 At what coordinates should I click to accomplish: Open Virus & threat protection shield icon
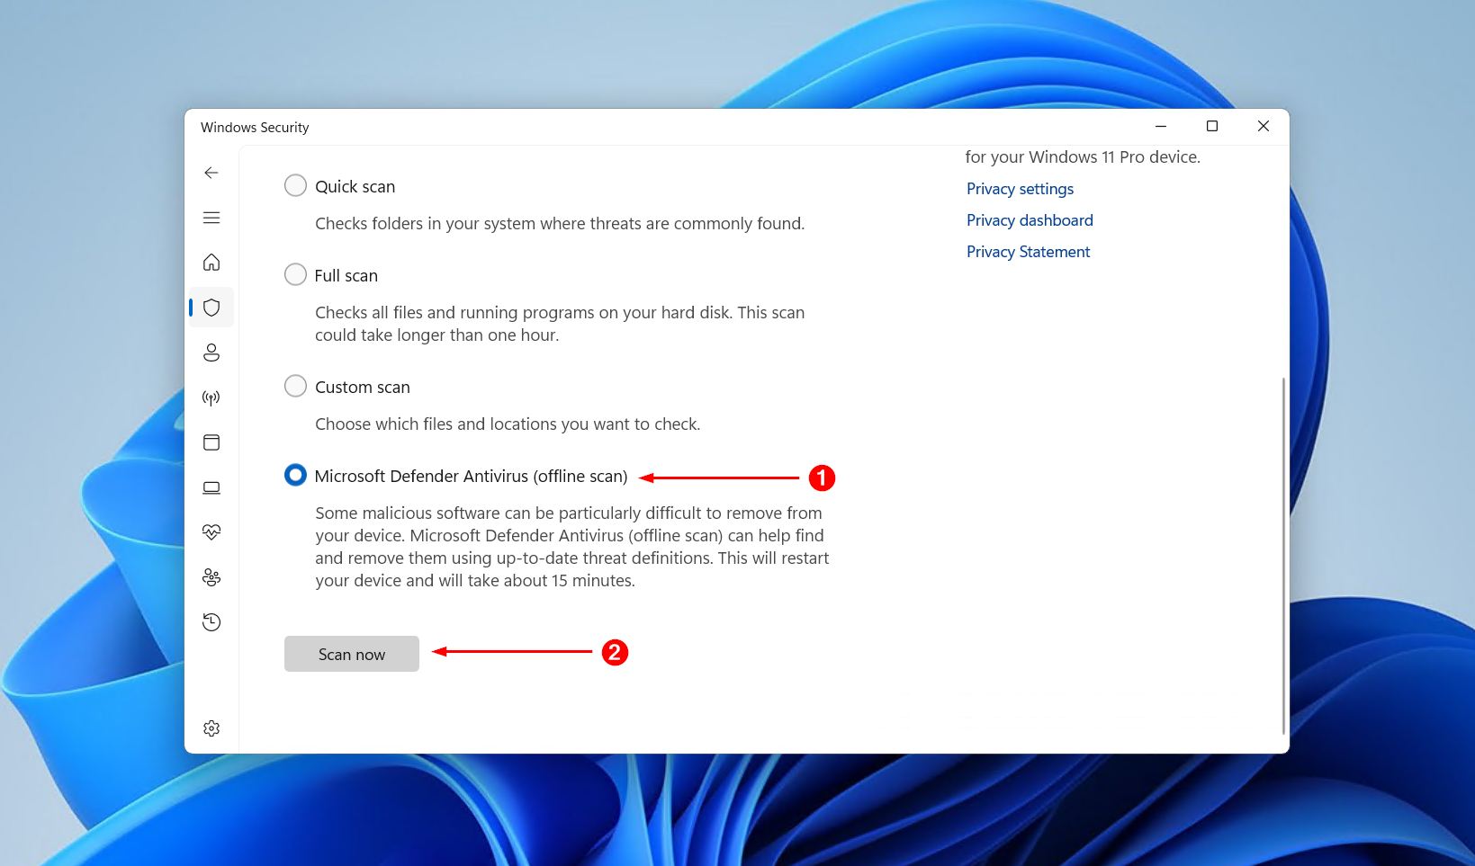pyautogui.click(x=211, y=308)
